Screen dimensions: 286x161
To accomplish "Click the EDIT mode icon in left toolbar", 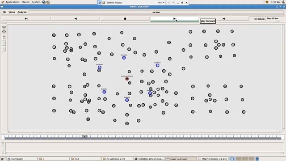I will [4, 38].
